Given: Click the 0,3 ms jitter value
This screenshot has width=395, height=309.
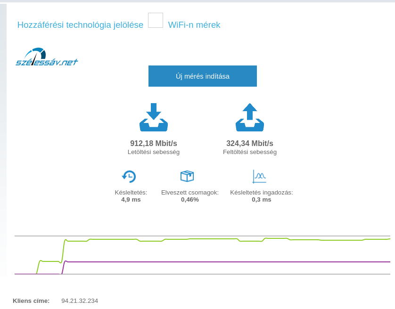Looking at the screenshot, I should (262, 199).
